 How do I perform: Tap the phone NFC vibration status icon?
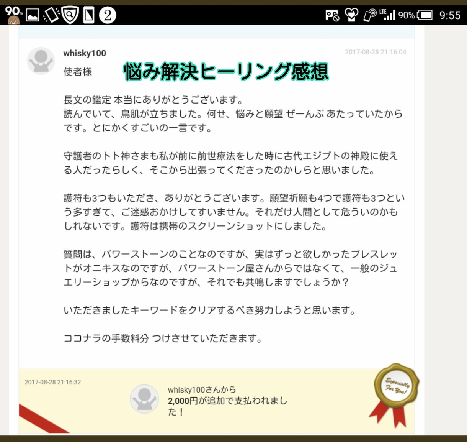pyautogui.click(x=370, y=15)
